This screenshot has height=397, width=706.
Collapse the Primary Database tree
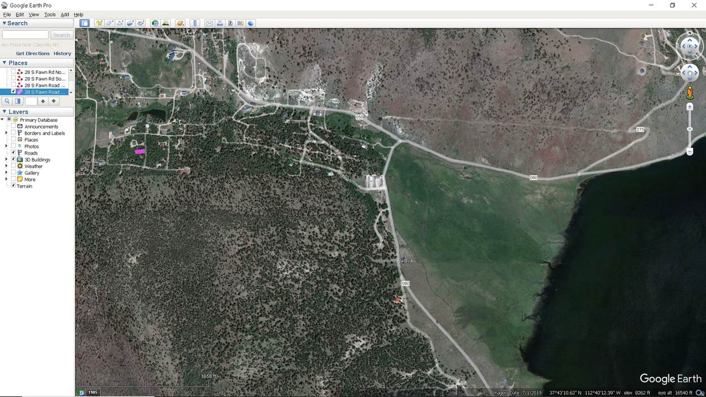click(x=2, y=120)
